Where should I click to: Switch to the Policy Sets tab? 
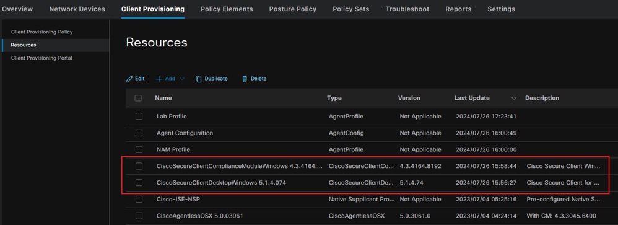click(x=350, y=9)
